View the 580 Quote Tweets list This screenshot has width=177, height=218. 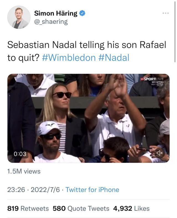tap(81, 208)
